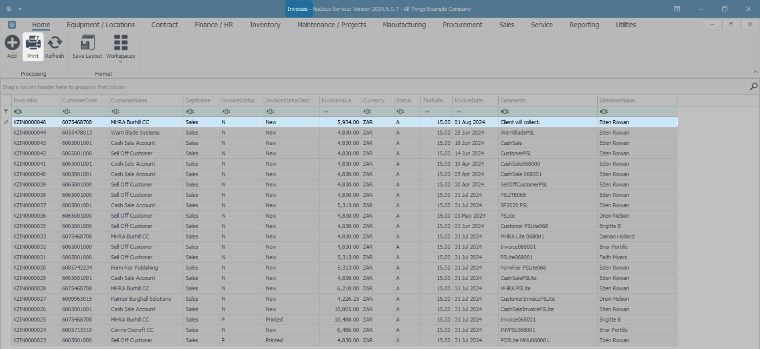Open the Service tab
This screenshot has height=349, width=760.
tap(541, 25)
